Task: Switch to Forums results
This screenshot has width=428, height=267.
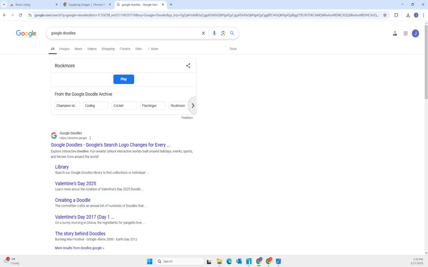Action: tap(125, 49)
